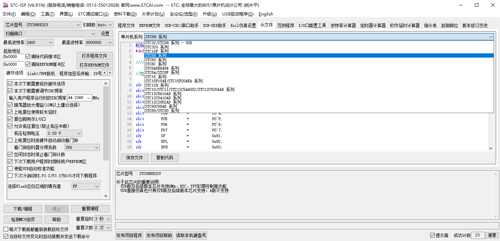The height and width of the screenshot is (241, 500).
Task: Select STC12H 系列 from list
Action: coord(319,85)
